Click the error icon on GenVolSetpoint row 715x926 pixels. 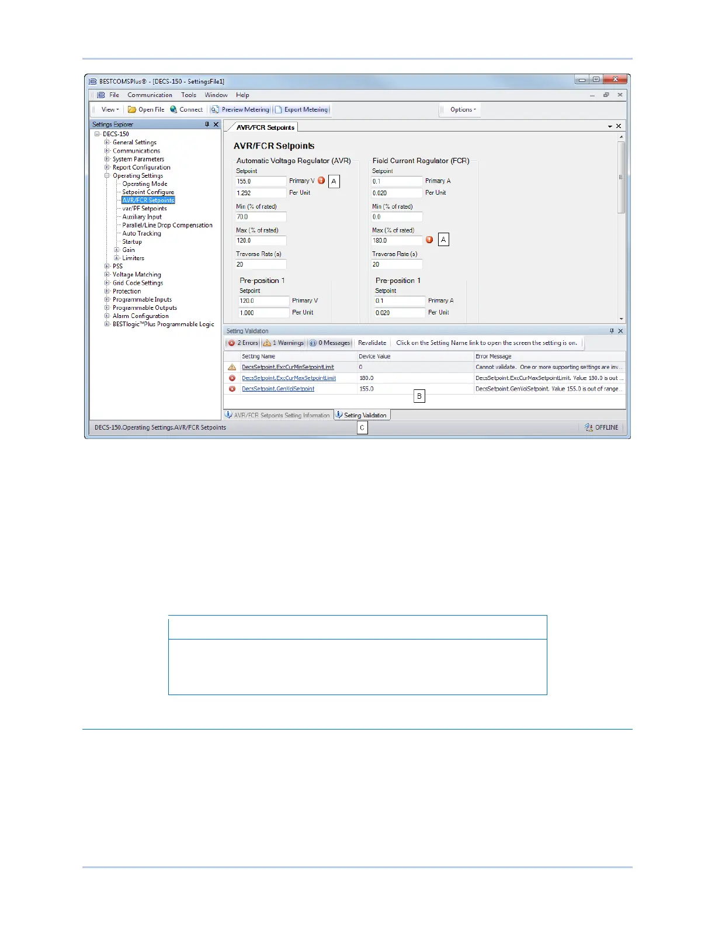tap(232, 389)
